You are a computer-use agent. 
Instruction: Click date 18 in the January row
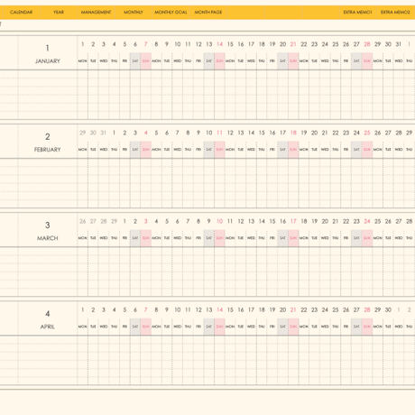262,44
